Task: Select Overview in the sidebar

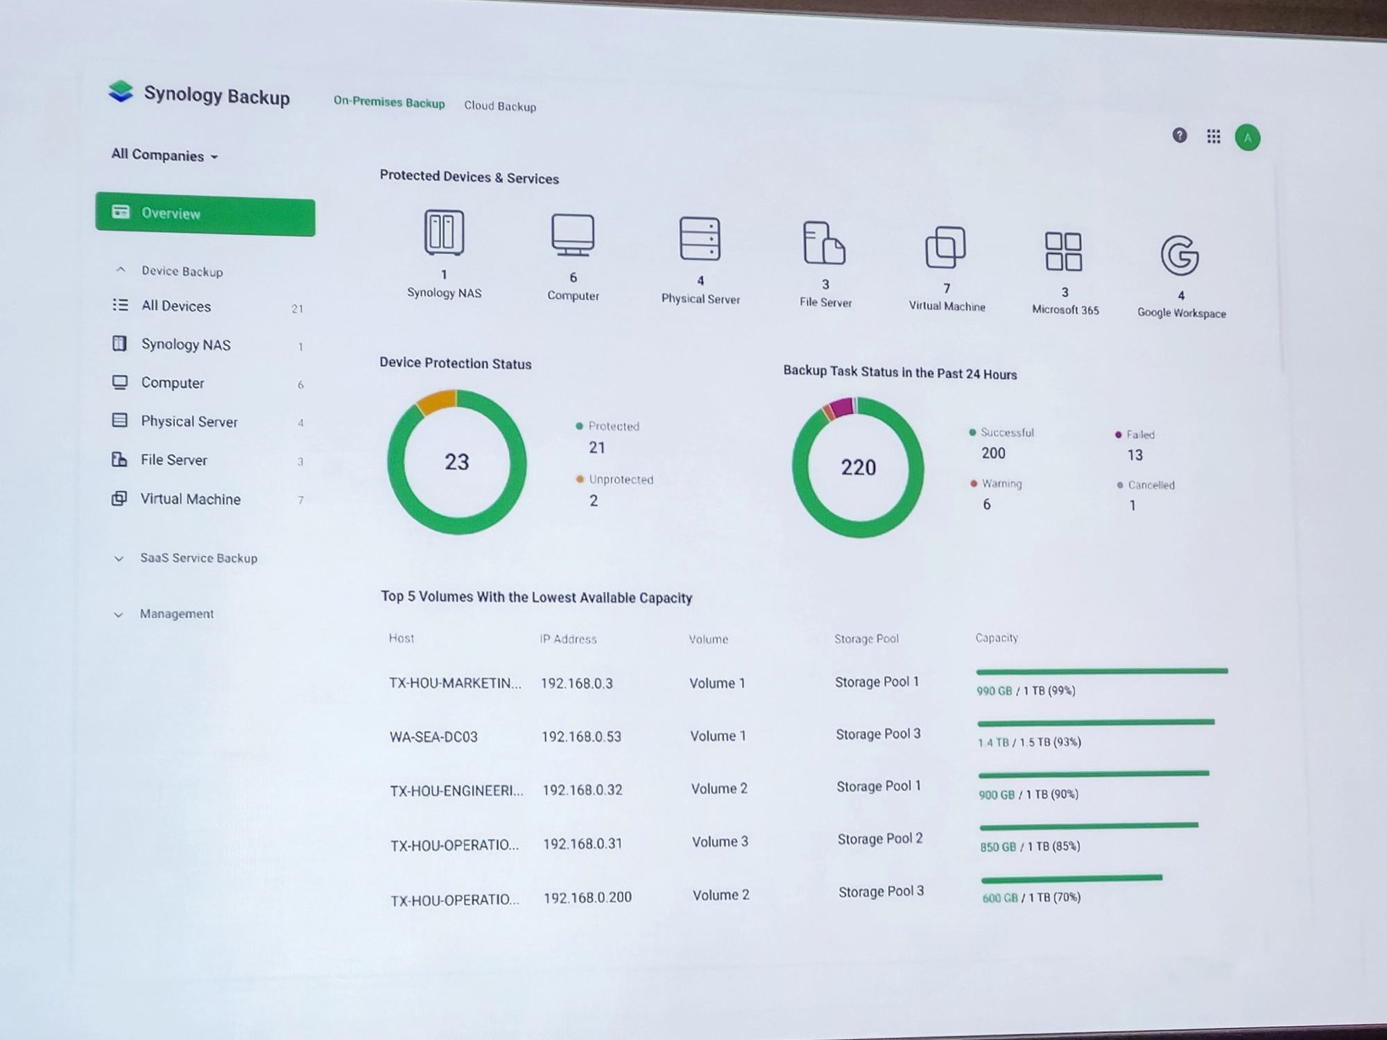Action: 205,214
